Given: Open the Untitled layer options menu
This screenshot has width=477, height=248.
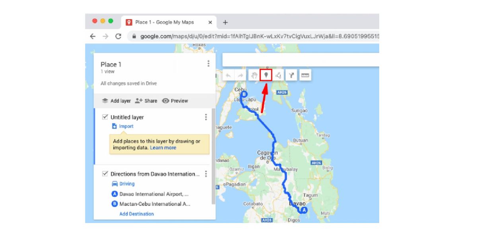Looking at the screenshot, I should 206,117.
